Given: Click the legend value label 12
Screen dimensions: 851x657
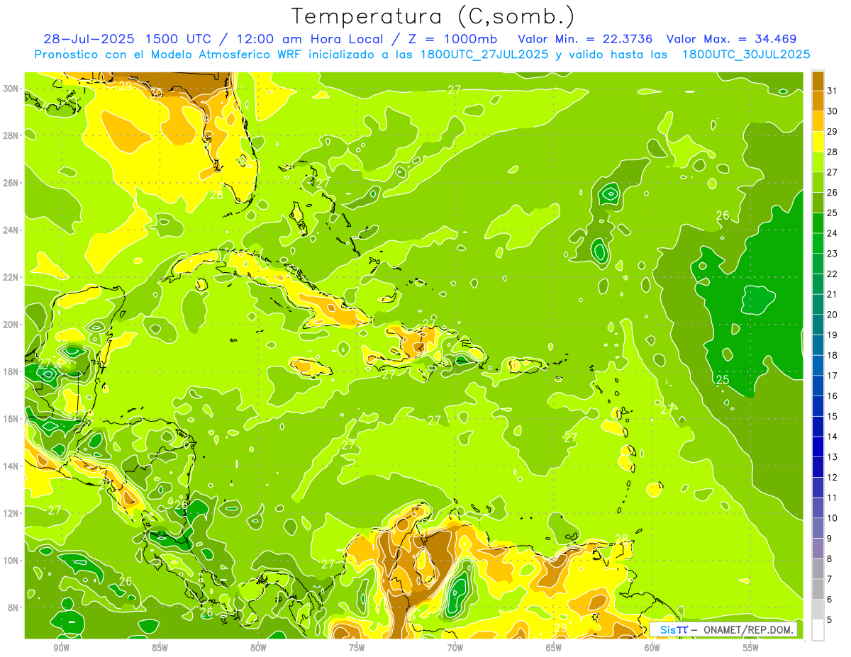Looking at the screenshot, I should tap(833, 477).
